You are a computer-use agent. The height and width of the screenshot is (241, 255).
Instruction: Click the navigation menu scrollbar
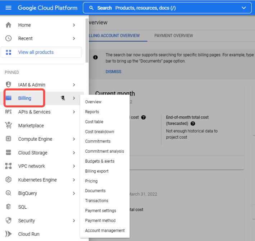pyautogui.click(x=87, y=40)
